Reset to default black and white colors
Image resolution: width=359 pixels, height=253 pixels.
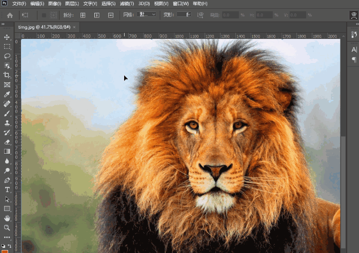point(4,246)
